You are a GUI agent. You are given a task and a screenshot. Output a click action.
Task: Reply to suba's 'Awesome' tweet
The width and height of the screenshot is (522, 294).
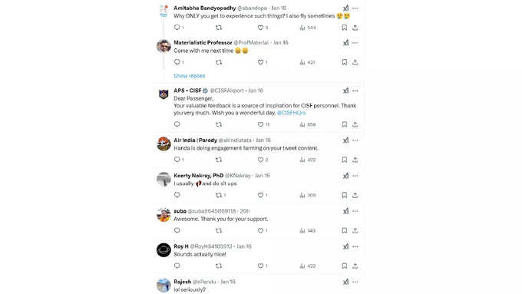pyautogui.click(x=177, y=230)
